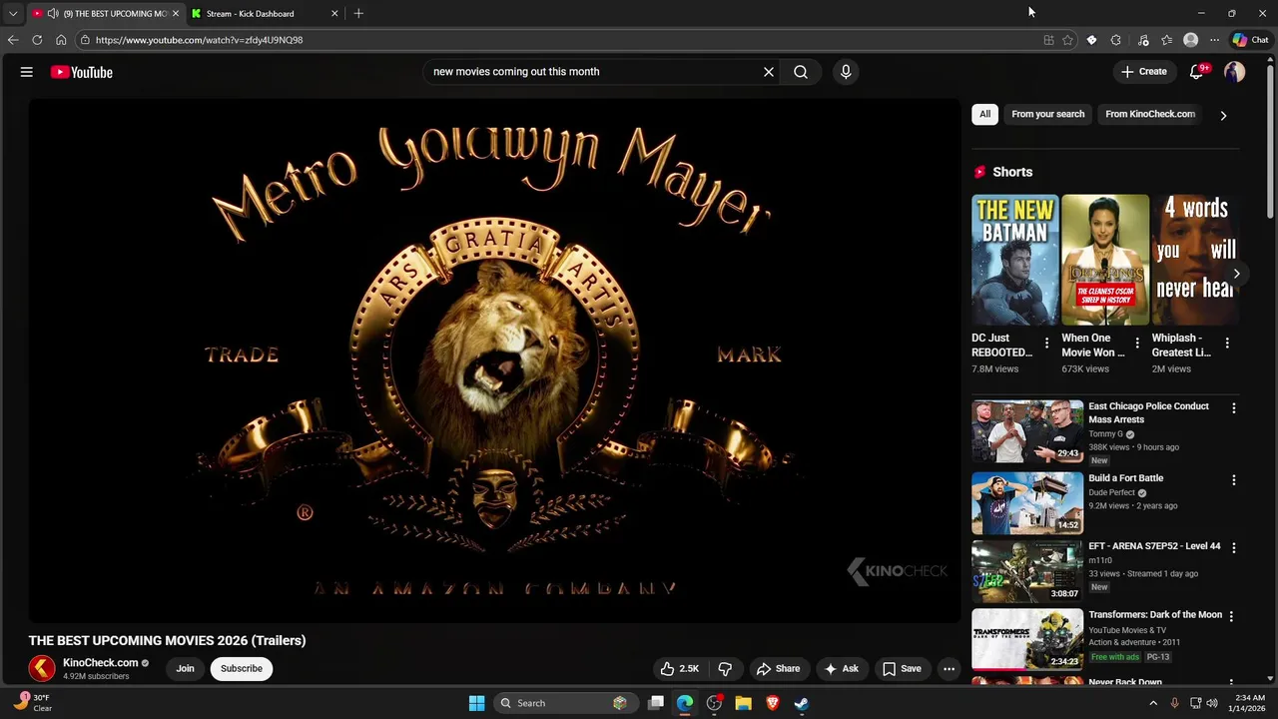Open options for Transformers Dark of the Moon
Screen dimensions: 1278x719
[x=1231, y=617]
